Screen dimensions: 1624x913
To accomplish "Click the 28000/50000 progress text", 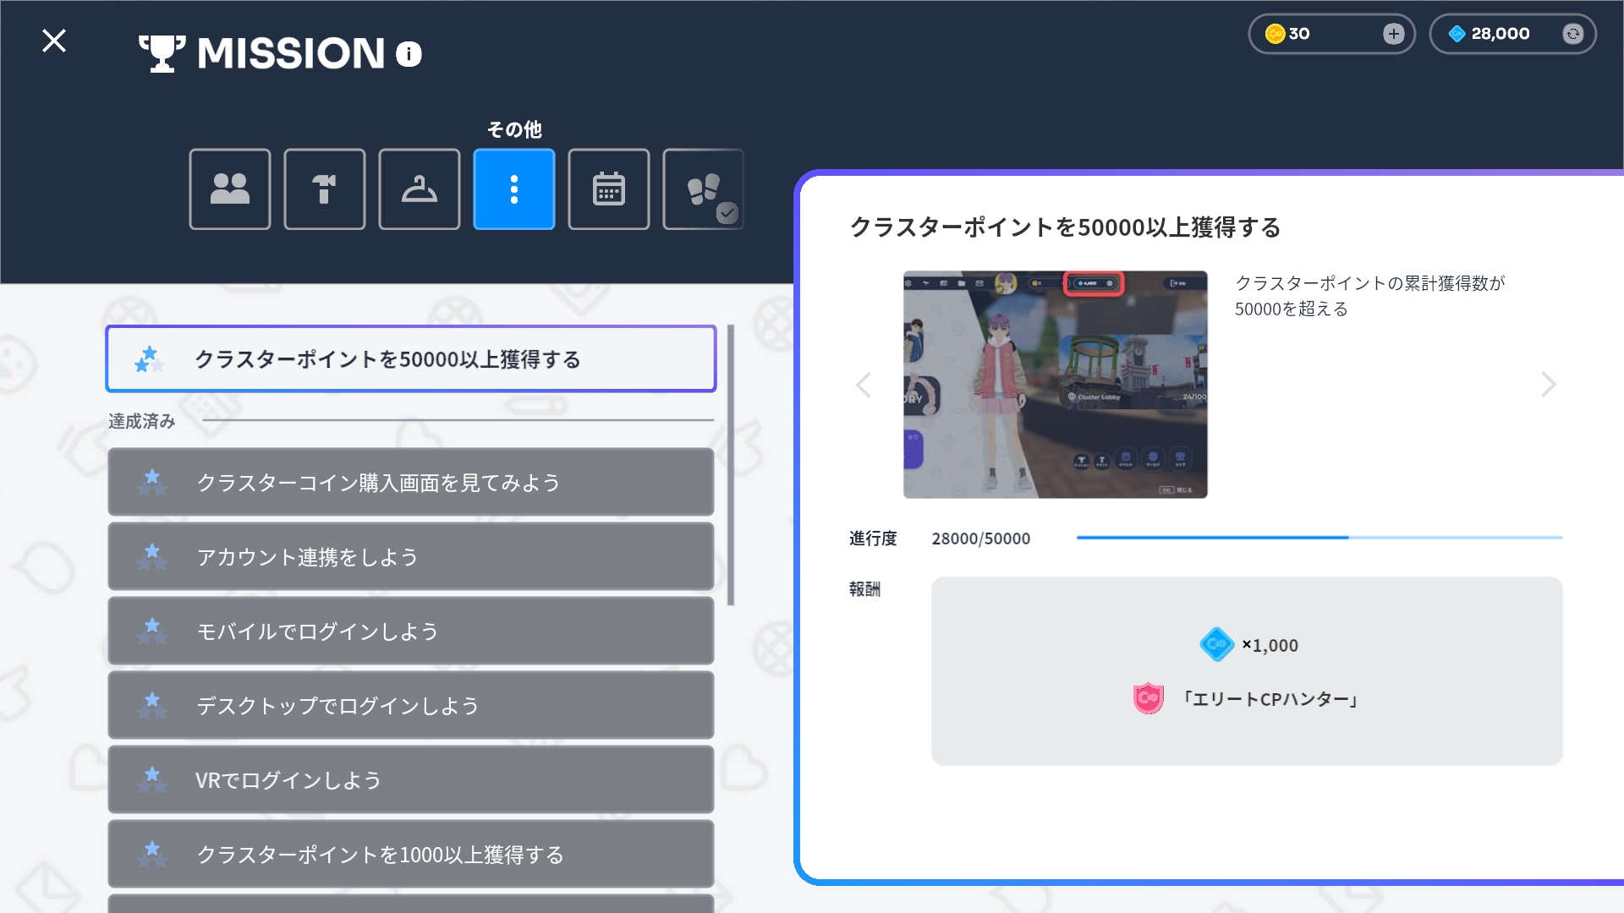I will [x=981, y=539].
